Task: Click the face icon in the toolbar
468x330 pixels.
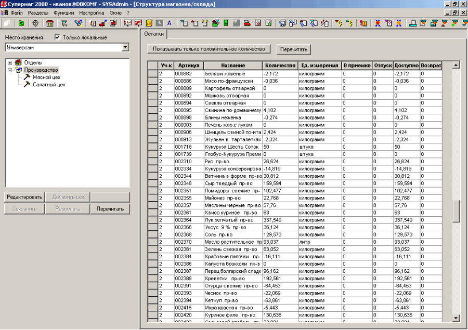Action: point(35,23)
